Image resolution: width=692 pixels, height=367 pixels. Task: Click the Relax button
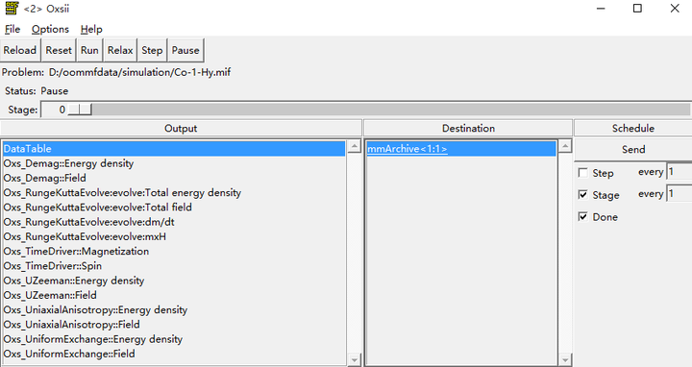point(120,50)
